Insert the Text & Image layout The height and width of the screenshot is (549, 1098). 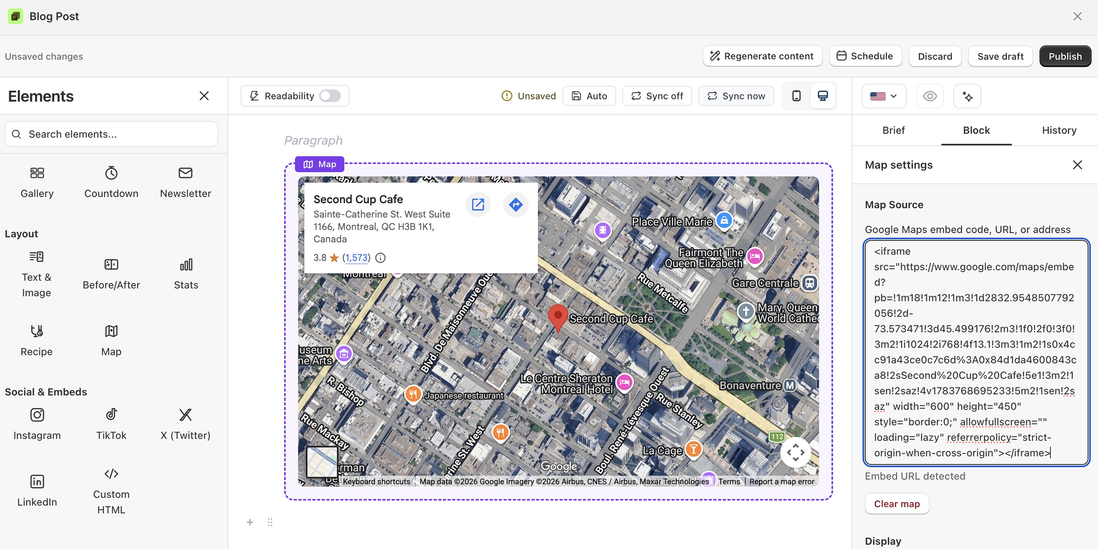coord(37,274)
